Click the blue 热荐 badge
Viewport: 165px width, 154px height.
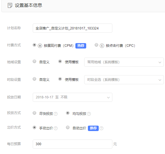[81, 46]
